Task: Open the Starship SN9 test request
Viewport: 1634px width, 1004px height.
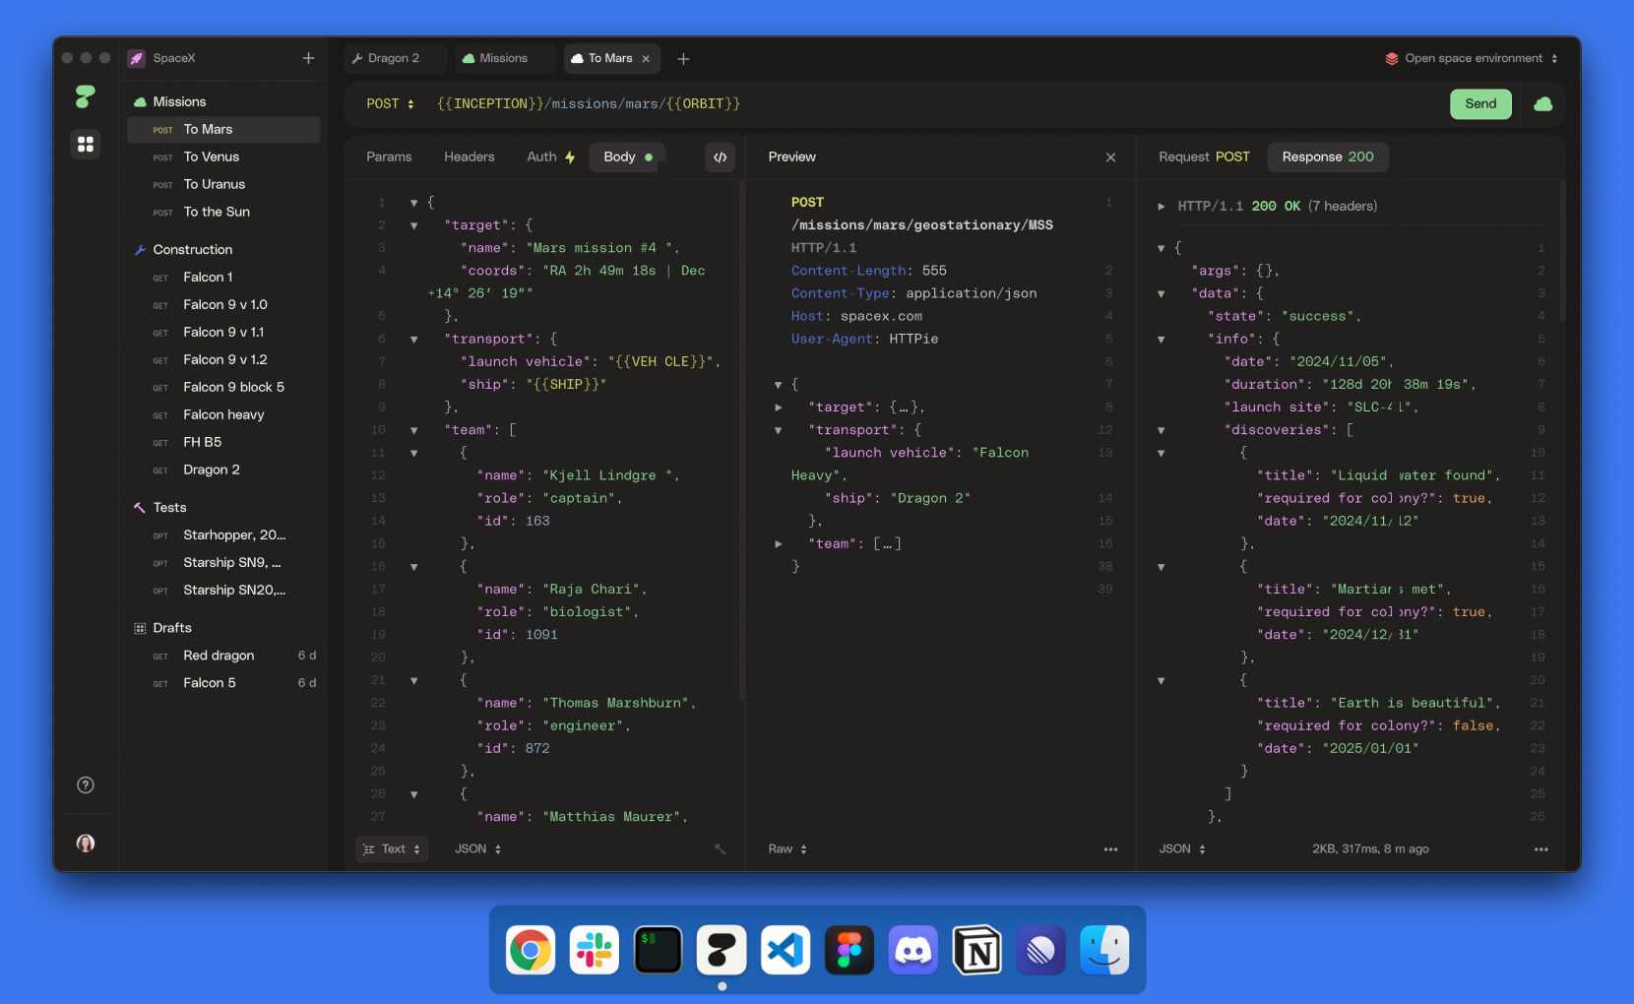Action: coord(223,562)
